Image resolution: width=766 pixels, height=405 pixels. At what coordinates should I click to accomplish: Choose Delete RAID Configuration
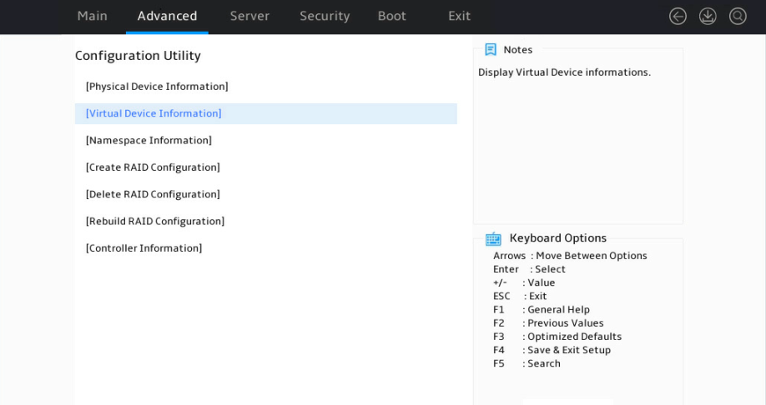(x=153, y=194)
